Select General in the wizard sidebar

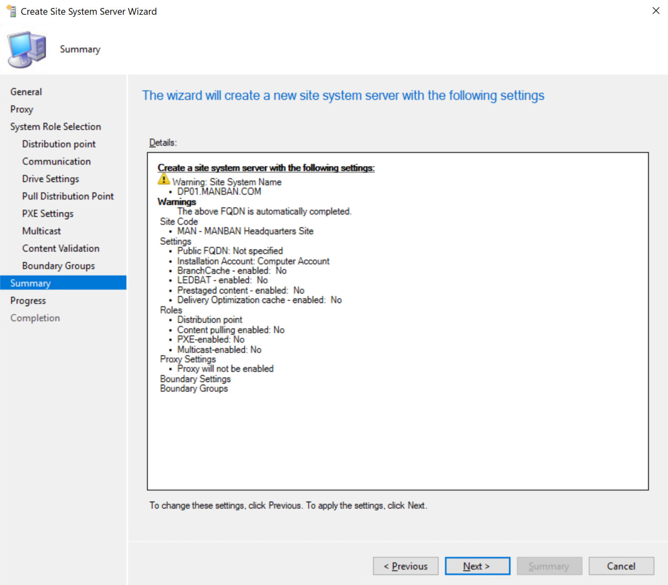[x=26, y=92]
